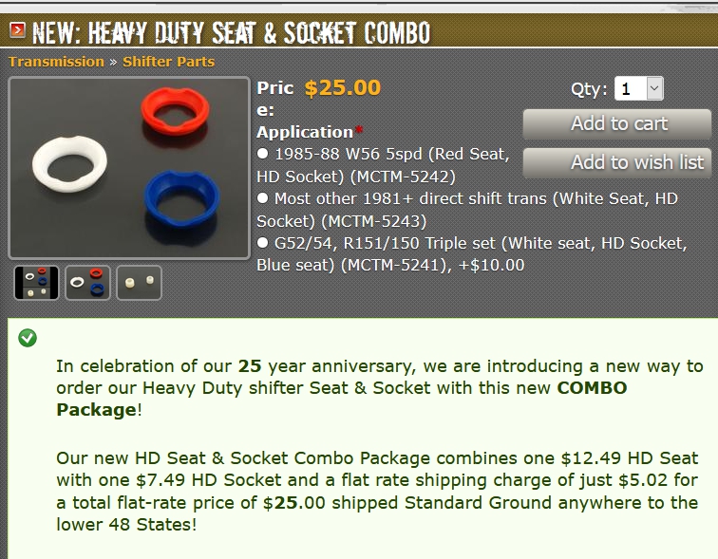Click the Add to cart button
The width and height of the screenshot is (718, 559).
coord(617,124)
